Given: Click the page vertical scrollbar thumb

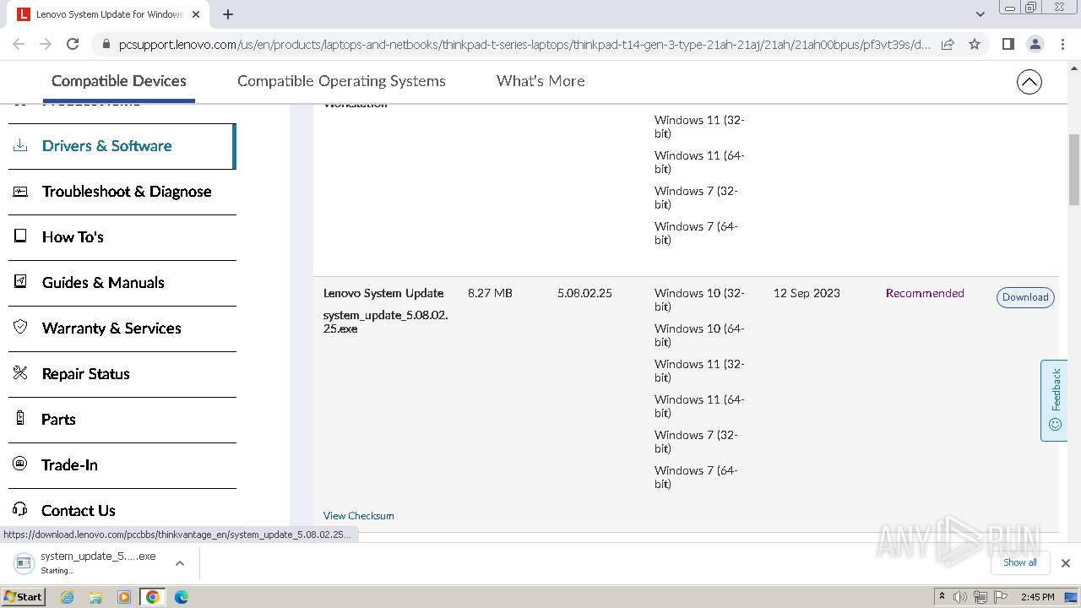Looking at the screenshot, I should tap(1074, 169).
